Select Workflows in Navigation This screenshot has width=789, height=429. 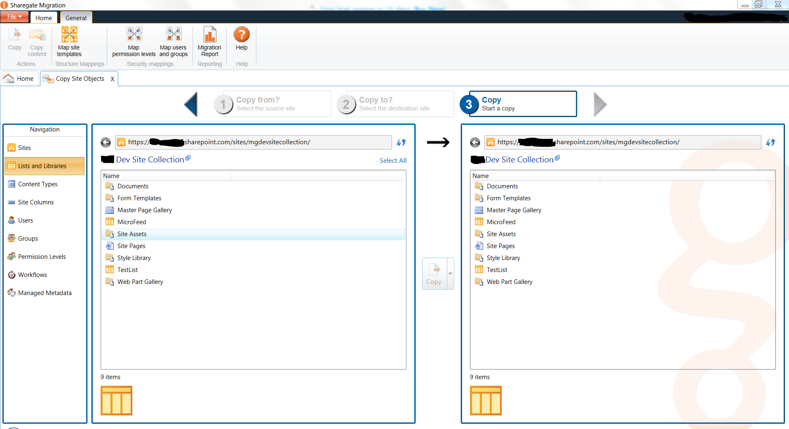tap(45, 275)
